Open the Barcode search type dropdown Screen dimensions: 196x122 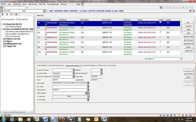click(23, 11)
